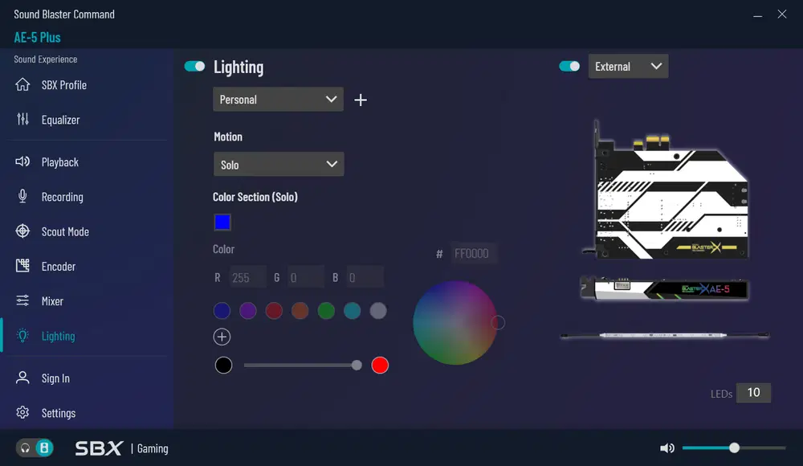The width and height of the screenshot is (803, 466).
Task: Pick the green preset color
Action: point(326,311)
